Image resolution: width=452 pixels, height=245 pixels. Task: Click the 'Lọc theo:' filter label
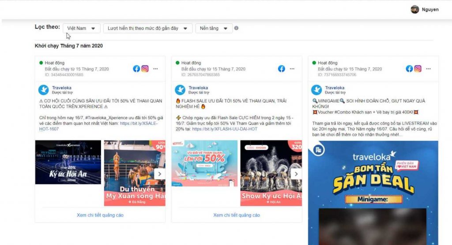tap(47, 27)
